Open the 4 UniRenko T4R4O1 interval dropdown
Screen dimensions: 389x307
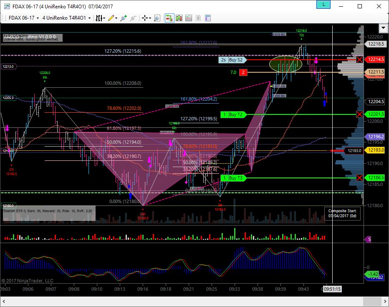(66, 18)
